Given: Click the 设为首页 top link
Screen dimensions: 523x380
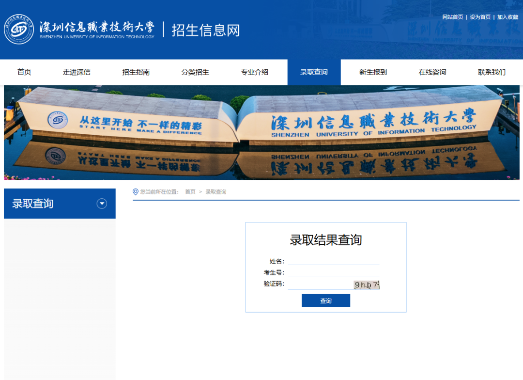Looking at the screenshot, I should point(480,17).
